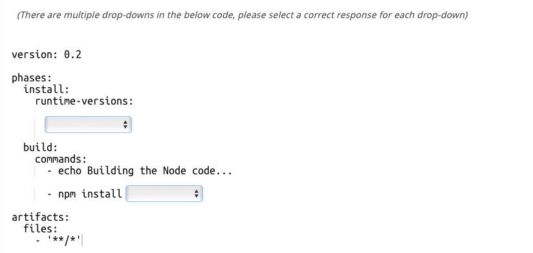
Task: Click the word 'echo' in the build commands
Action: [x=70, y=170]
